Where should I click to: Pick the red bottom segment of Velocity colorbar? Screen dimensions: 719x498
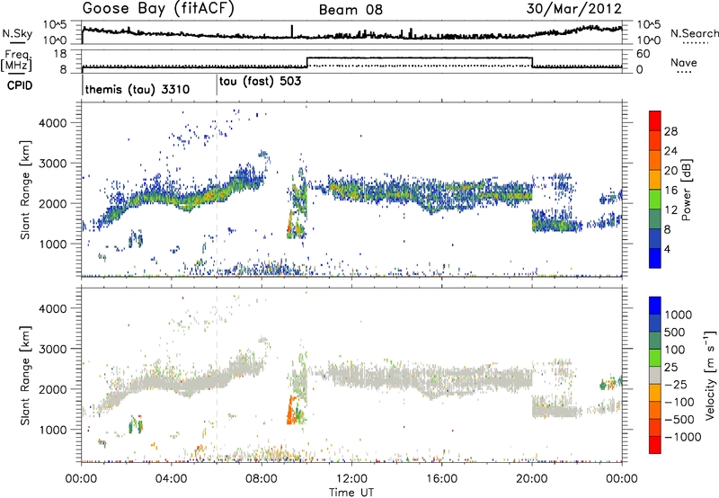[655, 445]
